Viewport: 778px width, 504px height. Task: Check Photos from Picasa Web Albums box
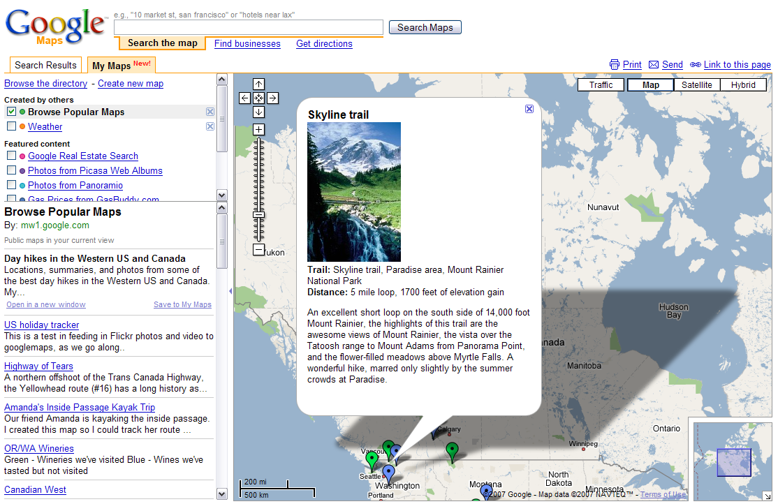click(x=11, y=170)
